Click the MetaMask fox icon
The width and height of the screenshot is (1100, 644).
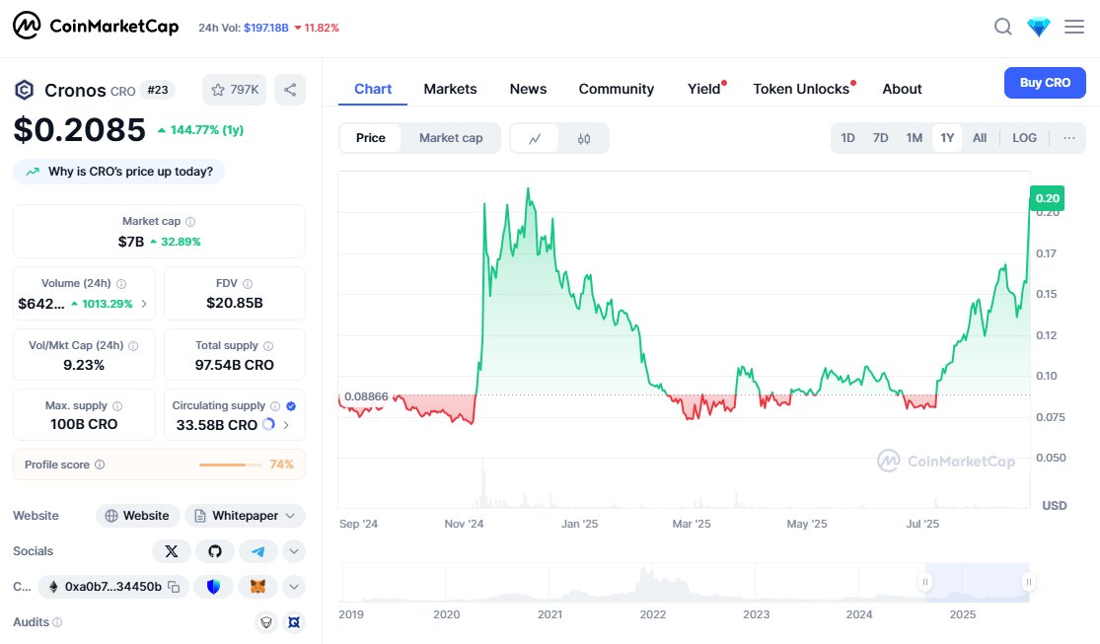258,587
